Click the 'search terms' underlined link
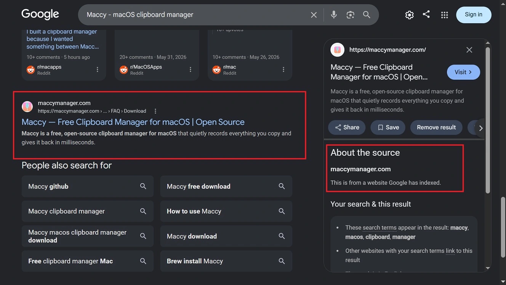The image size is (506, 285). pyautogui.click(x=379, y=227)
